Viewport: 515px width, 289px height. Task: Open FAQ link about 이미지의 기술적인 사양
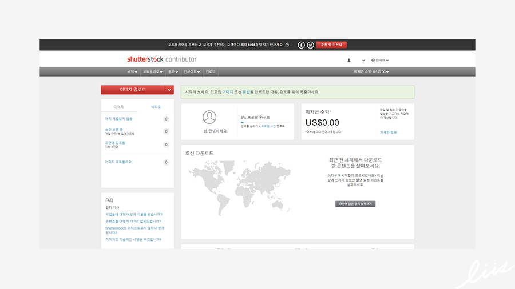(133, 239)
